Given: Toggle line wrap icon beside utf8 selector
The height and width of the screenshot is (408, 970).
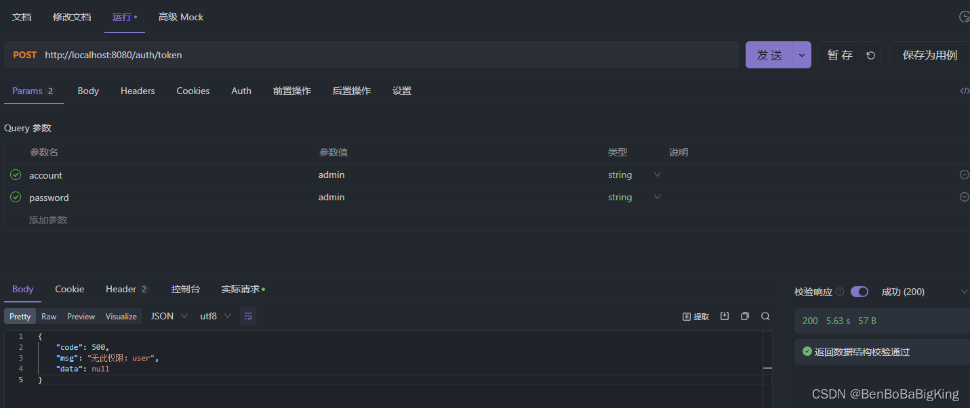Looking at the screenshot, I should point(248,316).
